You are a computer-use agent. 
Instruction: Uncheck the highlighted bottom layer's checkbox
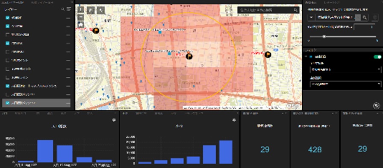7,103
